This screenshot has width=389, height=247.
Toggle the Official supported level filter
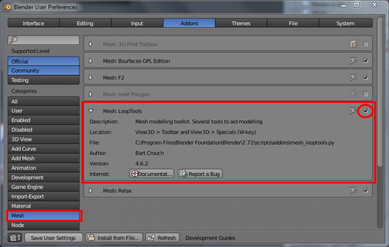[x=44, y=61]
